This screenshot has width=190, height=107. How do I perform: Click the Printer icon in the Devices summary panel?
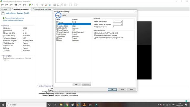tap(4, 48)
